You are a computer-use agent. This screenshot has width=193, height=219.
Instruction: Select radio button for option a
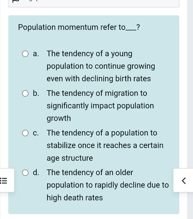(25, 54)
